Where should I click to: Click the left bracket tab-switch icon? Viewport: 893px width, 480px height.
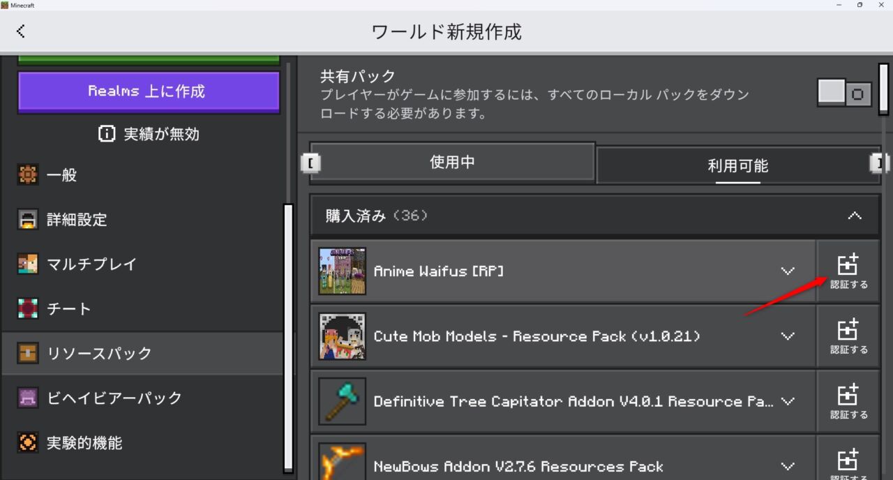[x=309, y=163]
